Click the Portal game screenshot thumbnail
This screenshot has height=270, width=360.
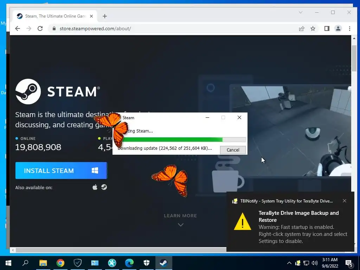click(x=290, y=131)
